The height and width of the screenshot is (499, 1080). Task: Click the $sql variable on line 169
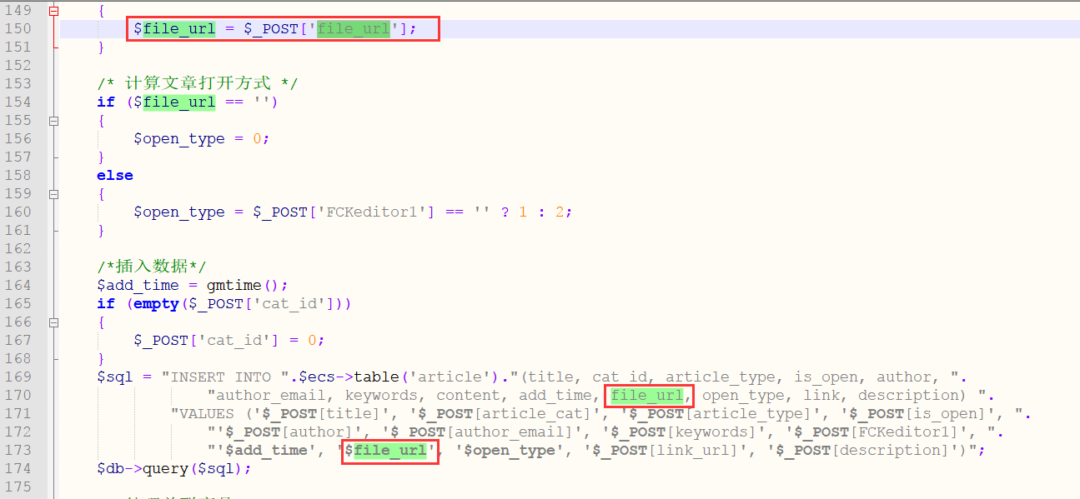pyautogui.click(x=115, y=377)
